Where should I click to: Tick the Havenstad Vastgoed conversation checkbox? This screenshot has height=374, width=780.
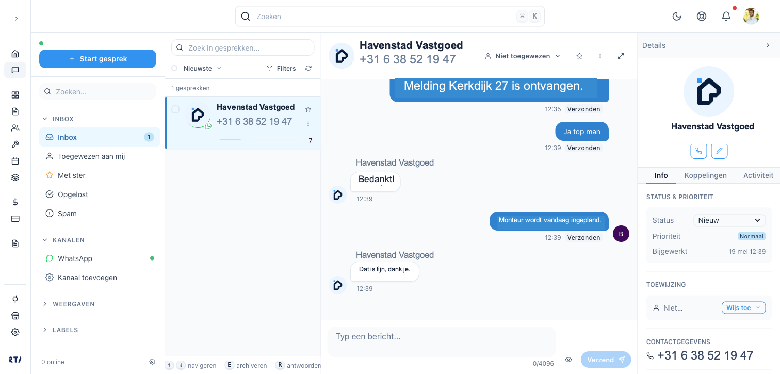click(x=175, y=109)
